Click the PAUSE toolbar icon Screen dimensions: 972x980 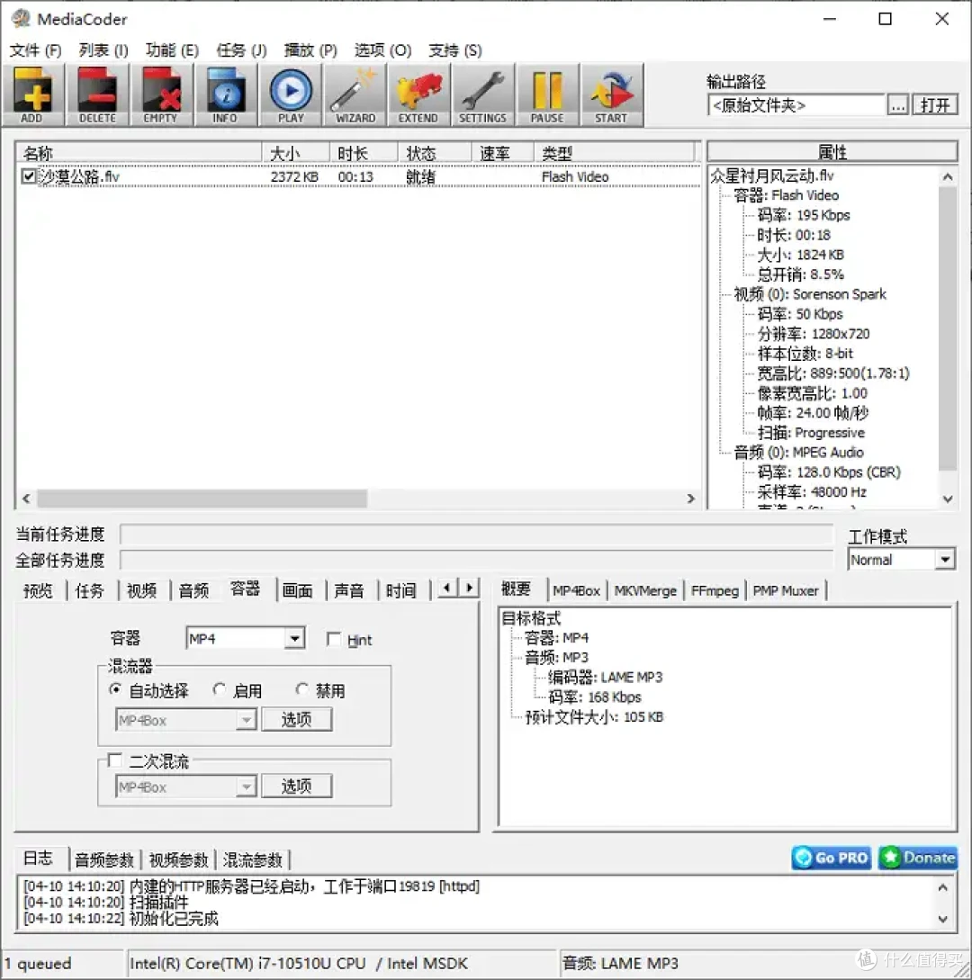point(547,95)
